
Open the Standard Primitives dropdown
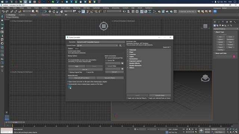(226, 29)
